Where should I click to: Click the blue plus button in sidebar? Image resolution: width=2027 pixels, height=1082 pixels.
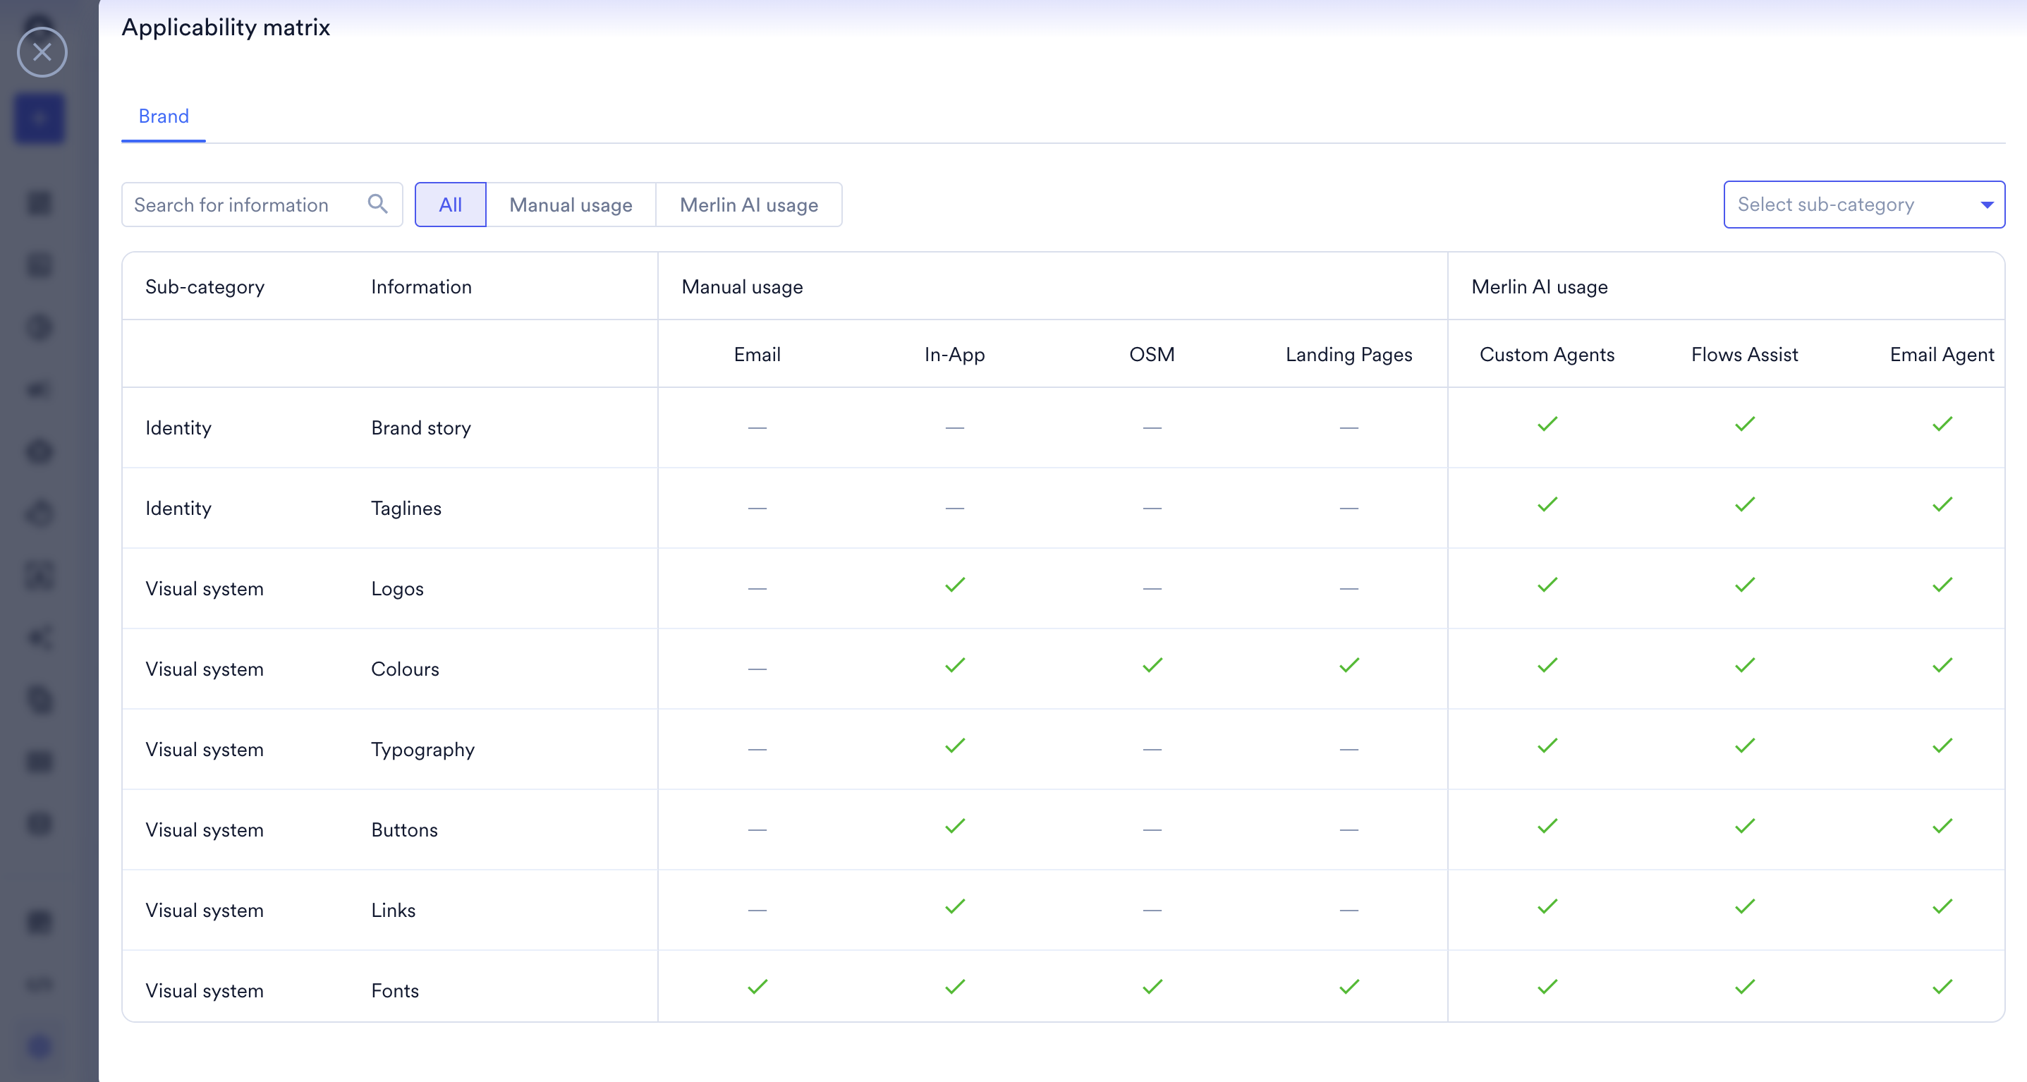[x=39, y=118]
